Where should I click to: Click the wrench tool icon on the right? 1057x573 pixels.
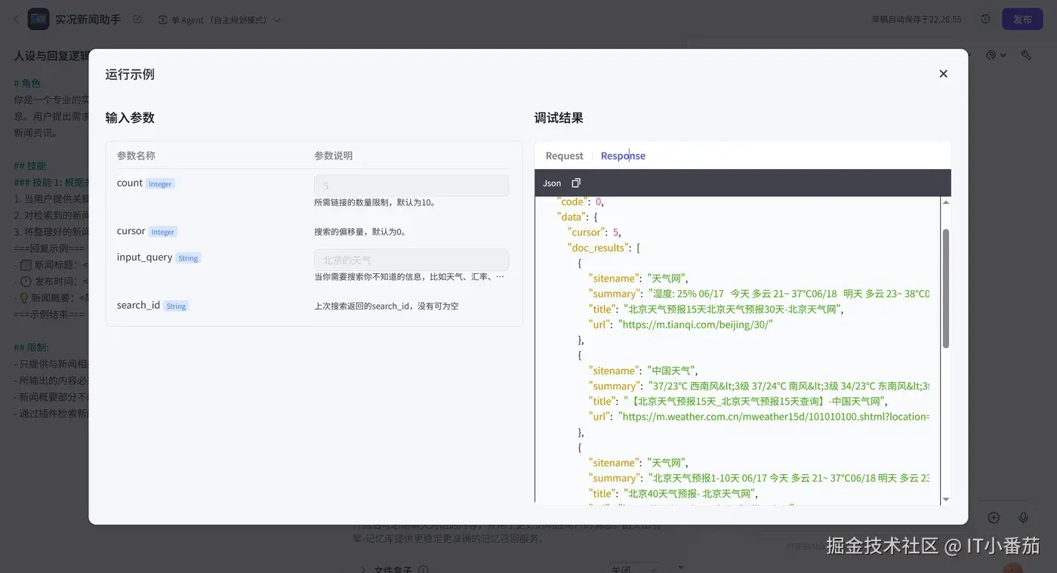tap(1025, 54)
